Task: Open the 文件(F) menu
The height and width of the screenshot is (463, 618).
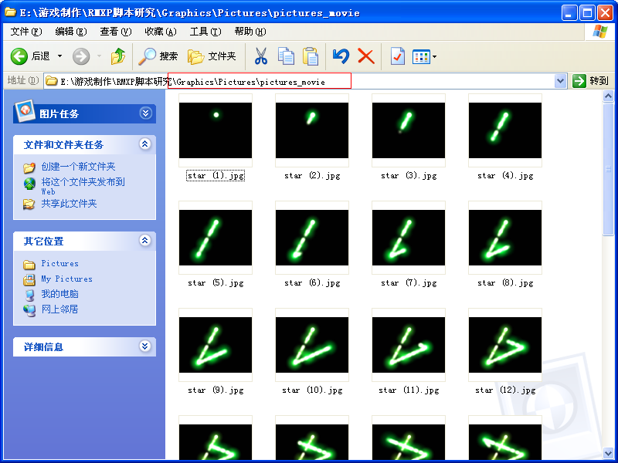Action: [x=26, y=32]
